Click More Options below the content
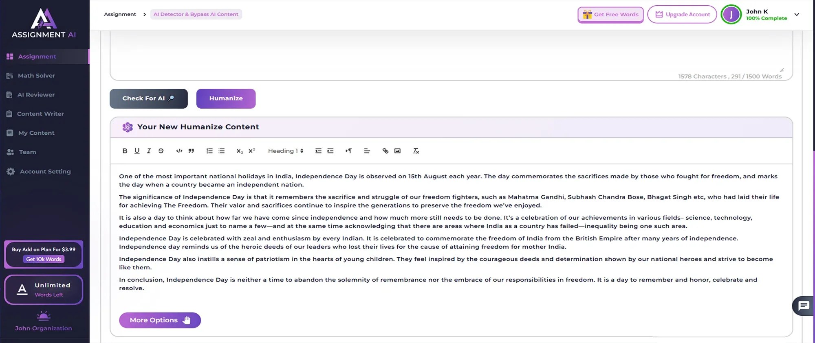Viewport: 815px width, 343px height. [160, 320]
